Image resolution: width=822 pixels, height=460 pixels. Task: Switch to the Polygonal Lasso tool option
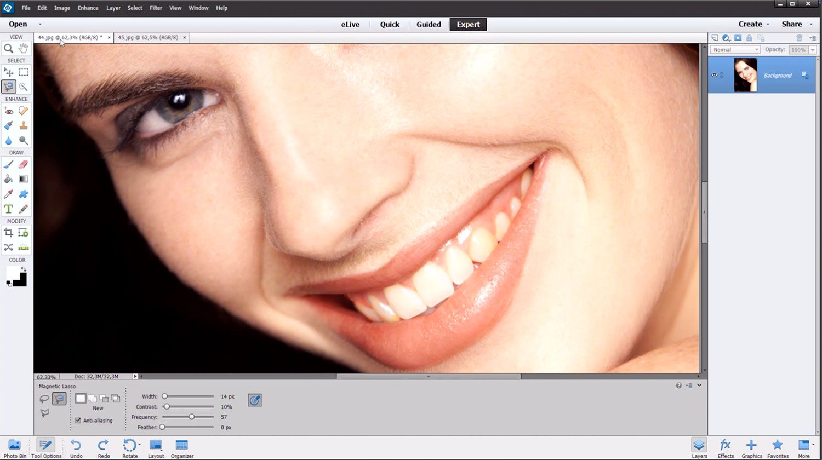[44, 413]
